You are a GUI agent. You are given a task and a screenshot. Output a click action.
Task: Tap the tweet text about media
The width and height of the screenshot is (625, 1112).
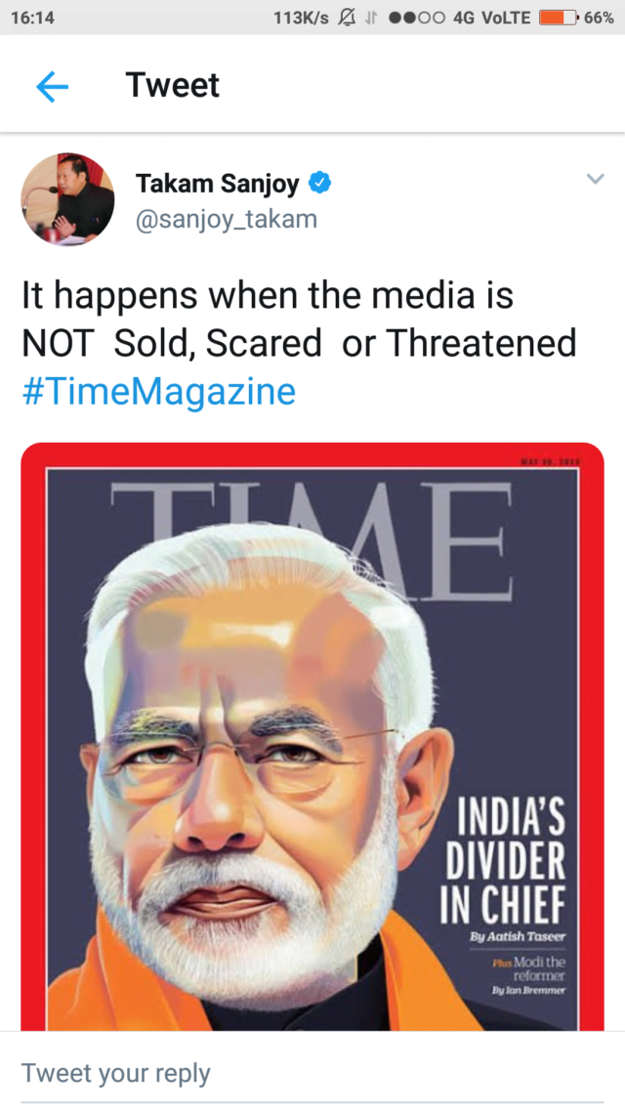[299, 320]
